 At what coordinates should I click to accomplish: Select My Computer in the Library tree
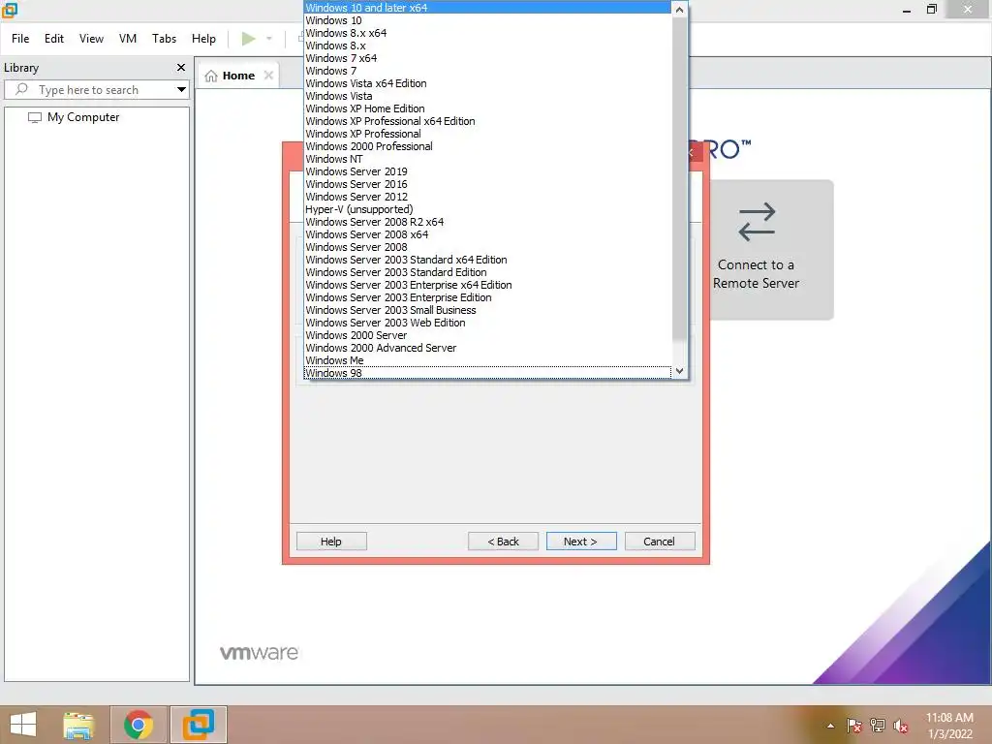click(x=83, y=117)
